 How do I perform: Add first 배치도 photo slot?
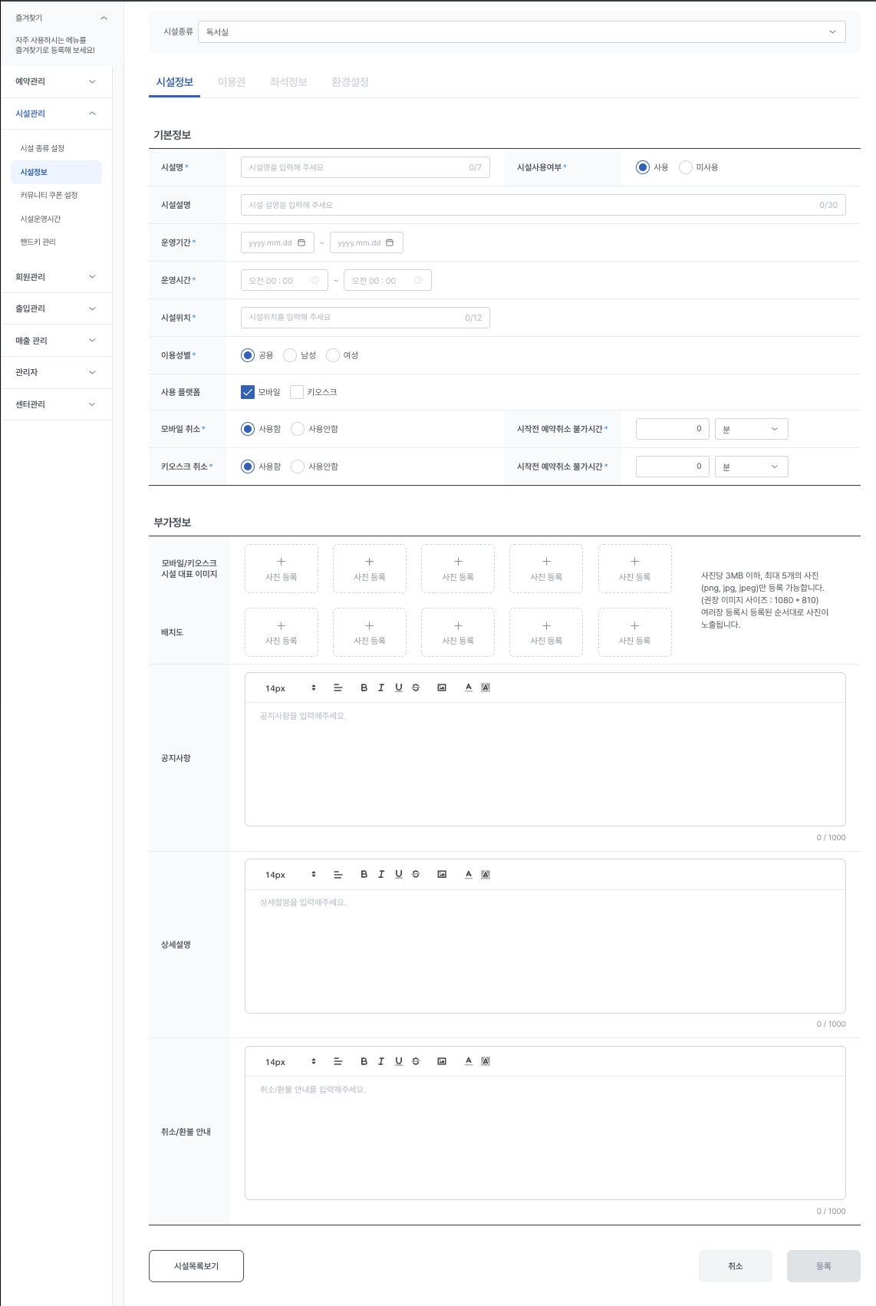282,632
